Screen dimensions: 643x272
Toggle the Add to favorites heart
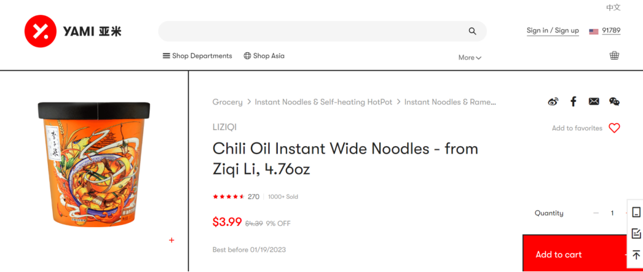click(x=614, y=128)
